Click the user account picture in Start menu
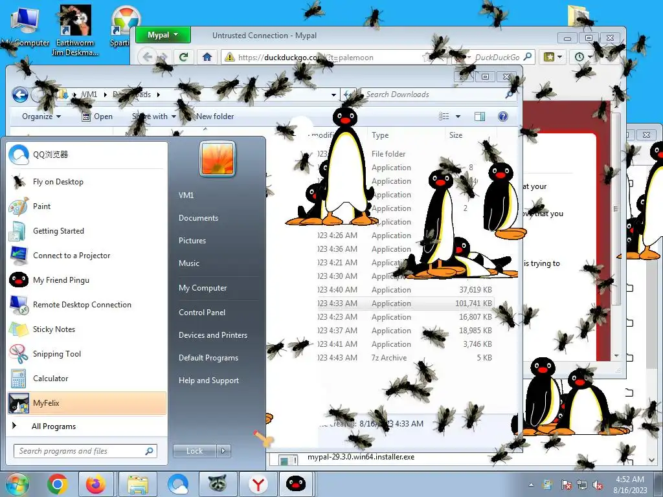The height and width of the screenshot is (497, 663). tap(218, 159)
